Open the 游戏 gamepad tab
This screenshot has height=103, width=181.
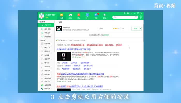pos(70,16)
